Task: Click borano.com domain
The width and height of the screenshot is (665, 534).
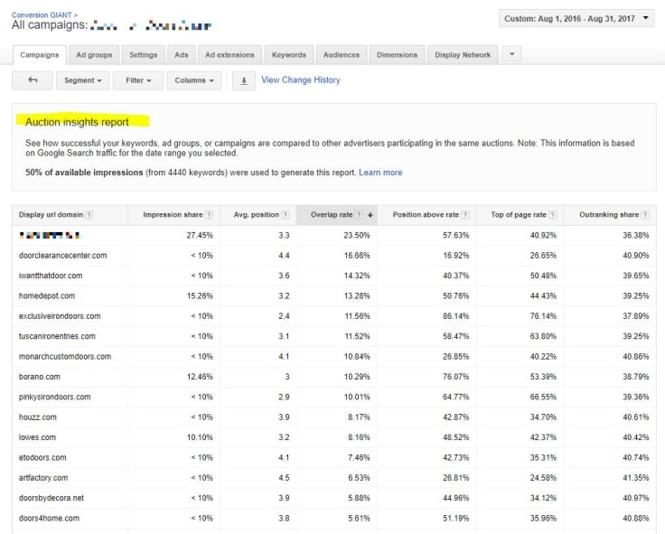Action: 40,377
